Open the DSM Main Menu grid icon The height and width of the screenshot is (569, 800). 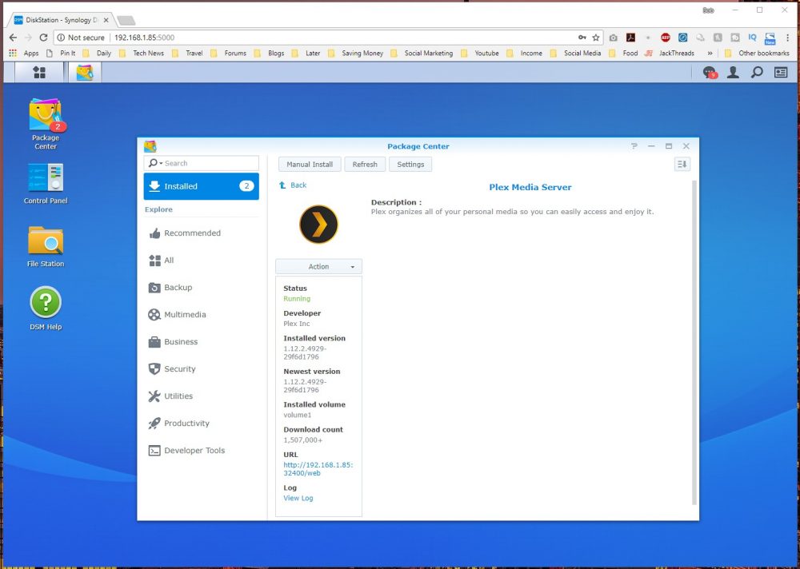(x=39, y=73)
